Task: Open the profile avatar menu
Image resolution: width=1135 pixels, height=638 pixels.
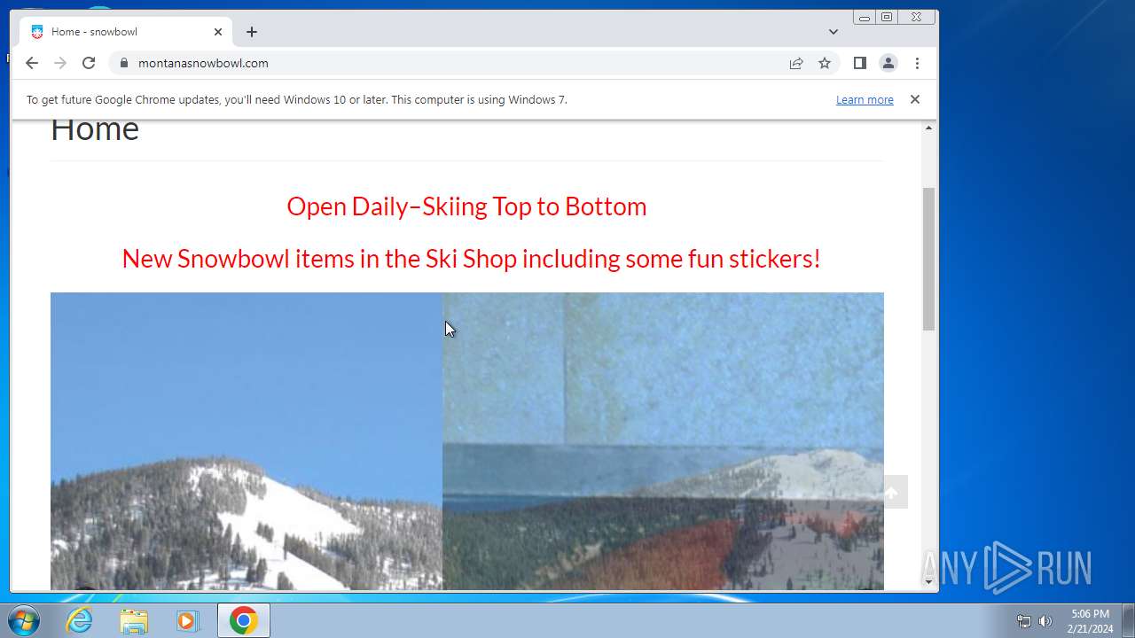Action: pyautogui.click(x=888, y=63)
